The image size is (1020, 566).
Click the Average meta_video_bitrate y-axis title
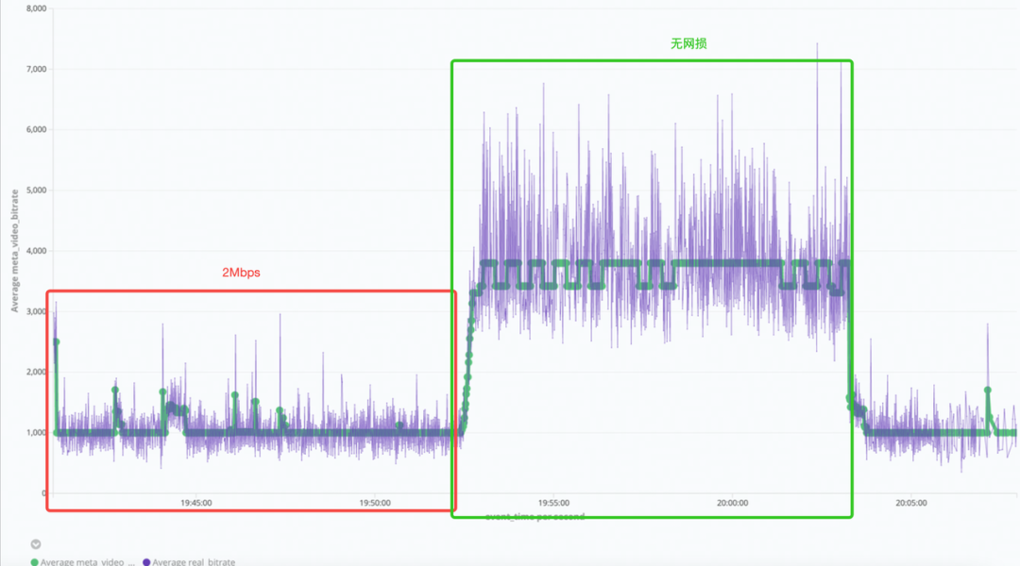tap(15, 251)
